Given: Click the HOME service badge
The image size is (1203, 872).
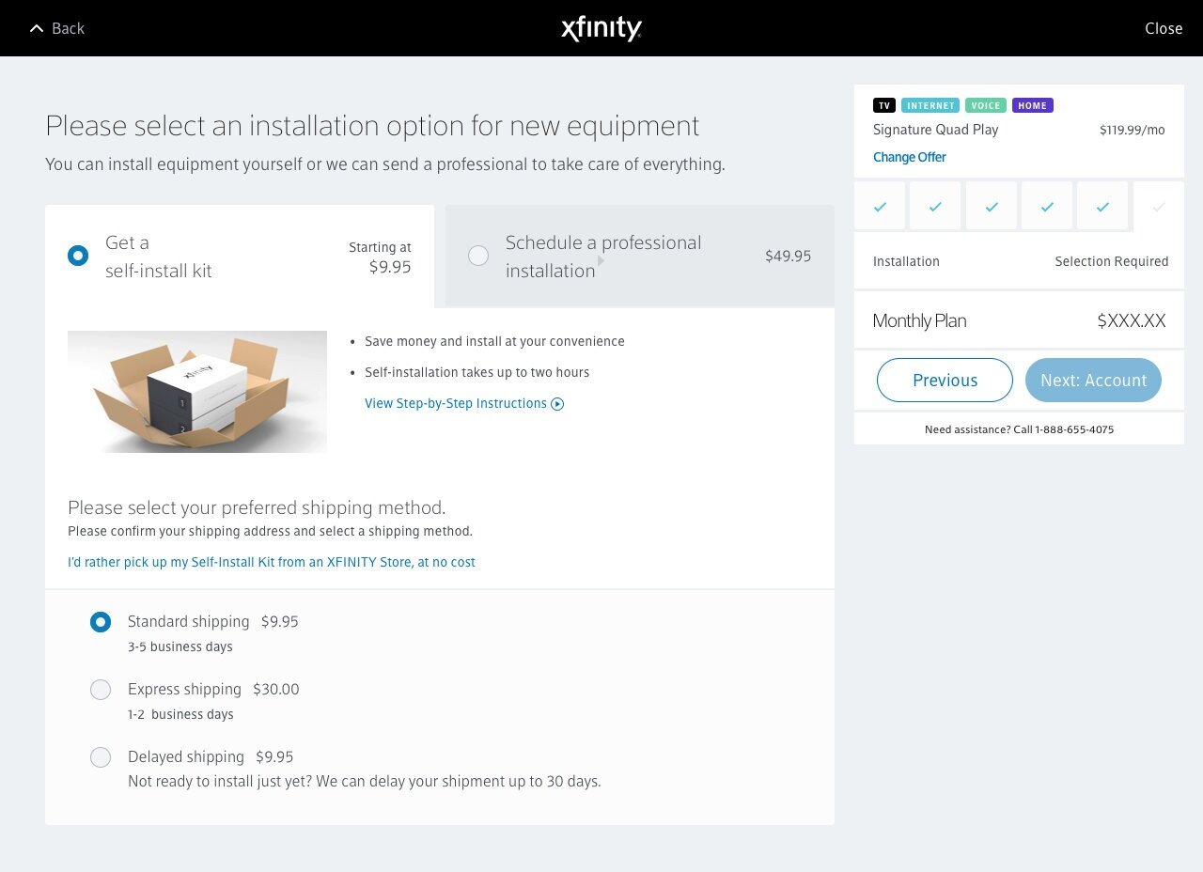Looking at the screenshot, I should pyautogui.click(x=1032, y=105).
